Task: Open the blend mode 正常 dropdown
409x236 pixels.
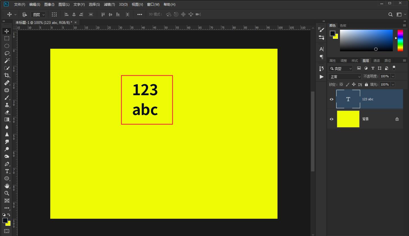Action: click(x=345, y=76)
